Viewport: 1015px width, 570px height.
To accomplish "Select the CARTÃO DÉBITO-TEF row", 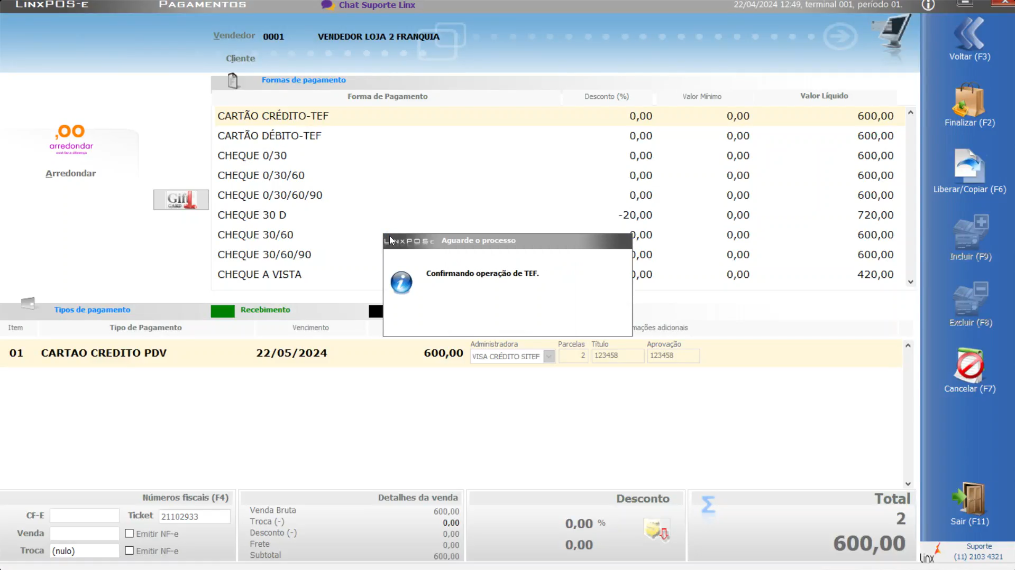I will point(558,136).
